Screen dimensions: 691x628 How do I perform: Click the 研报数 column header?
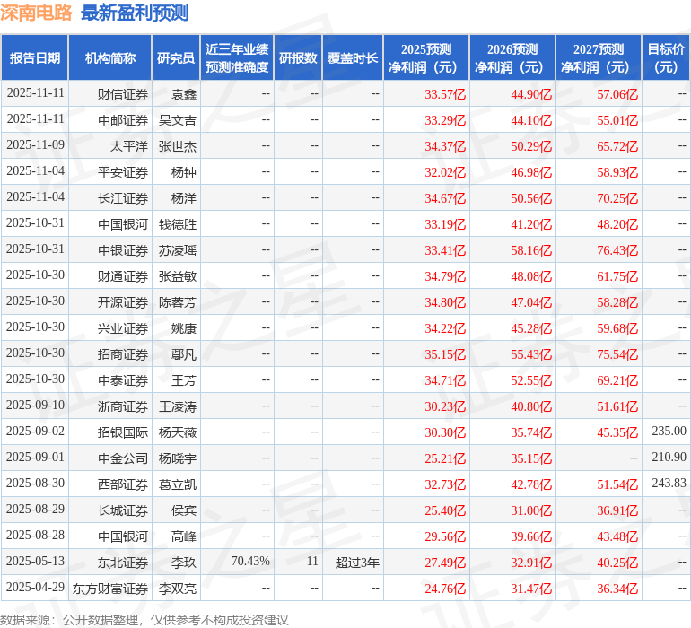click(298, 58)
